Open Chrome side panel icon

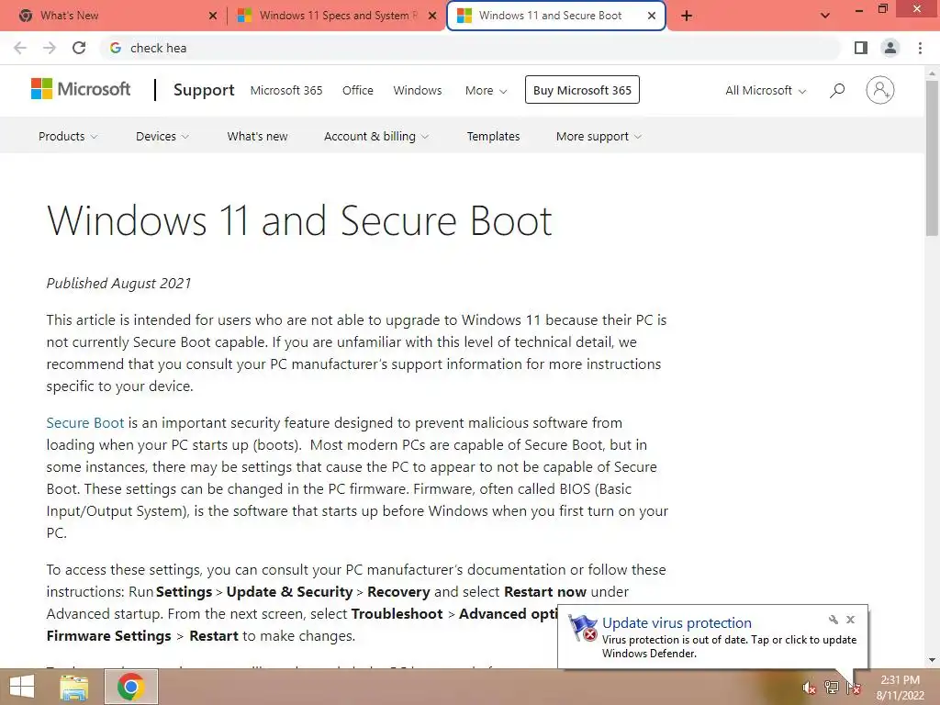[x=861, y=48]
